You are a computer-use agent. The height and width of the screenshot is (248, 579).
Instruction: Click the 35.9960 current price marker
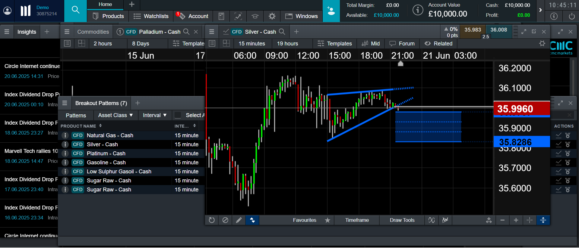[x=522, y=109]
